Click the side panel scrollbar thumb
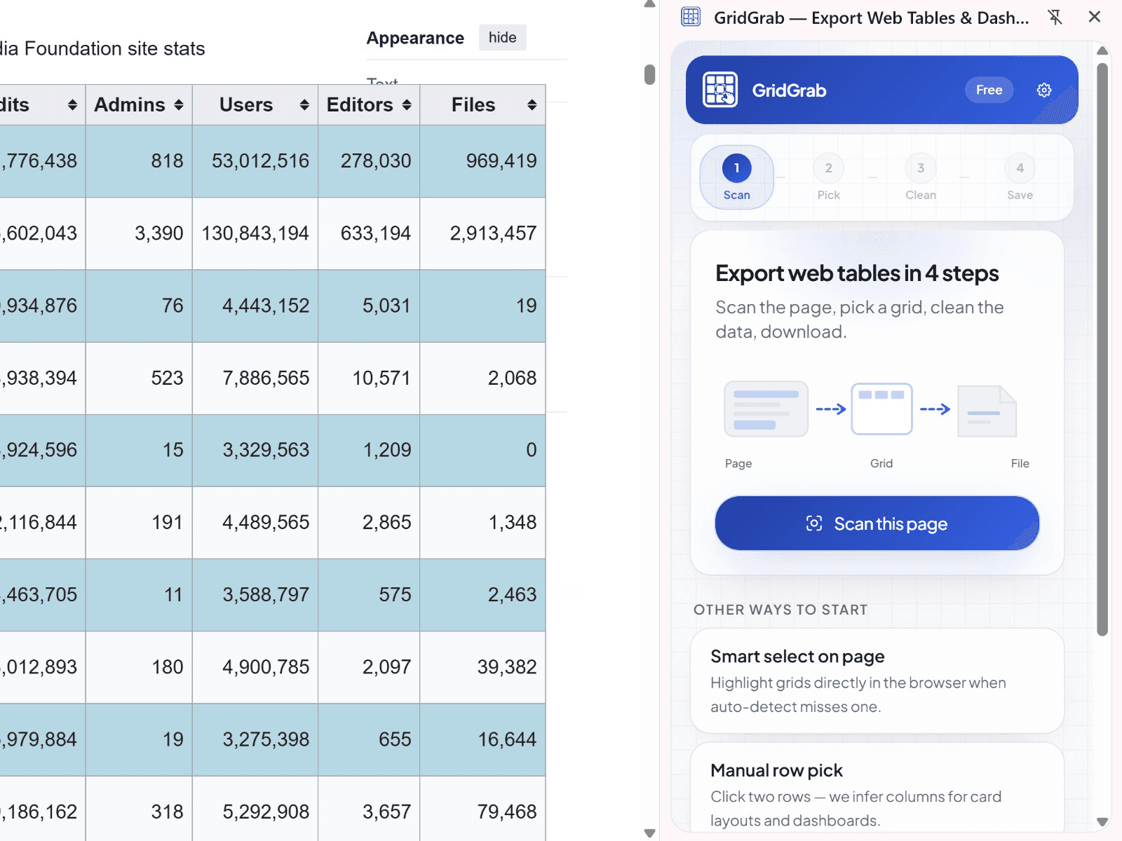This screenshot has width=1122, height=841. click(x=1102, y=350)
